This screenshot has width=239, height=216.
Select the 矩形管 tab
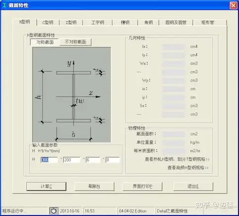pyautogui.click(x=208, y=22)
